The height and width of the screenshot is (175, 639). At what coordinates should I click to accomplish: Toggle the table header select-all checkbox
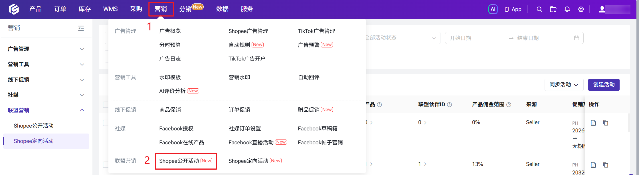pos(106,105)
